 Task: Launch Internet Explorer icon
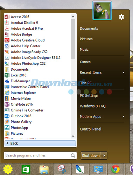click(x=7, y=93)
